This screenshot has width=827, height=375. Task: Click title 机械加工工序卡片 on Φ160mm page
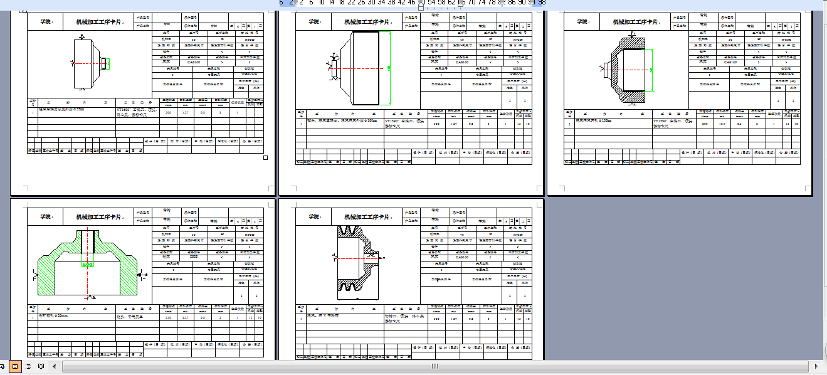[x=368, y=22]
